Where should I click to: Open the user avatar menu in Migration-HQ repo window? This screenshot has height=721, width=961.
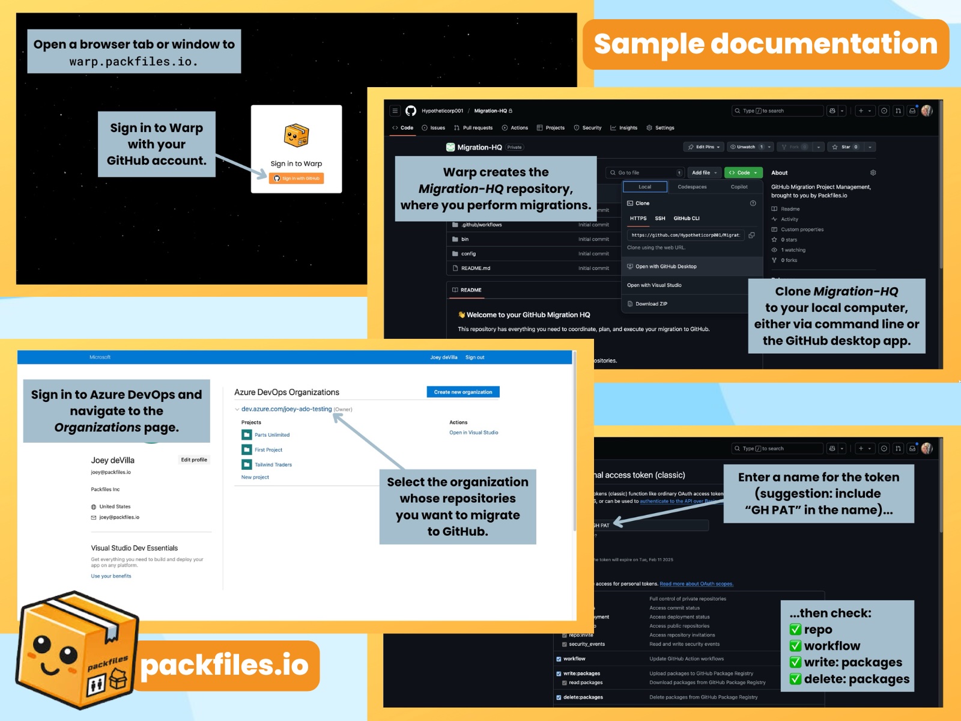point(927,111)
